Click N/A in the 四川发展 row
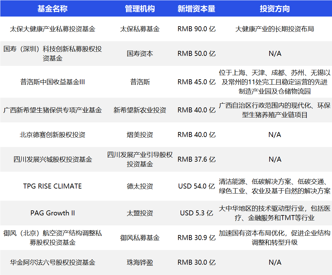 [275, 159]
